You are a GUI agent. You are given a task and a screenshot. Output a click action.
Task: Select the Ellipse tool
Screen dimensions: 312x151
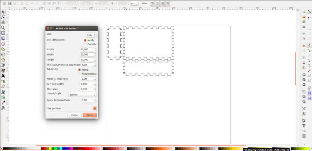click(3, 44)
